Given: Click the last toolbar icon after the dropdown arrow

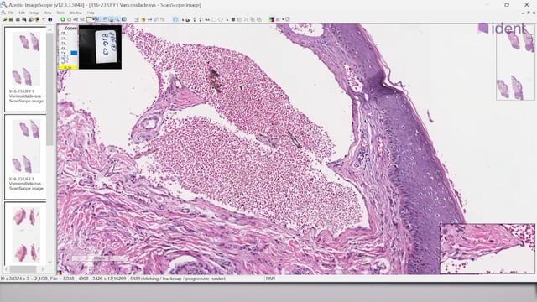Looking at the screenshot, I should (x=287, y=19).
